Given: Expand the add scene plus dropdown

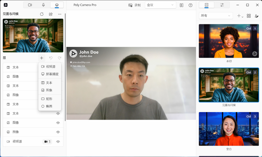Looking at the screenshot, I should (x=240, y=16).
